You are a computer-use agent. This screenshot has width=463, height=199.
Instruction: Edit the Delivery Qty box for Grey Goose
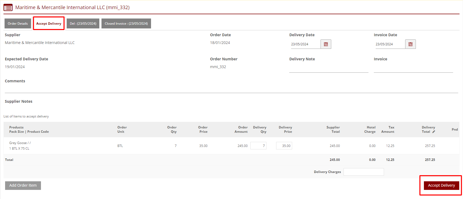[x=258, y=146]
